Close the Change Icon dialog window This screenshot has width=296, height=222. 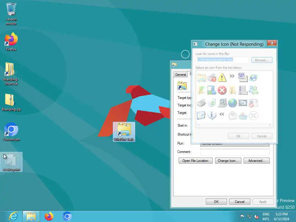(272, 43)
